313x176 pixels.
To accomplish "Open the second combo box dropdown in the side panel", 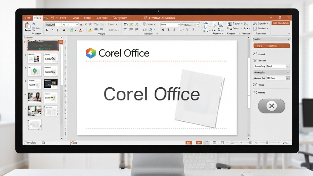I will pyautogui.click(x=288, y=78).
